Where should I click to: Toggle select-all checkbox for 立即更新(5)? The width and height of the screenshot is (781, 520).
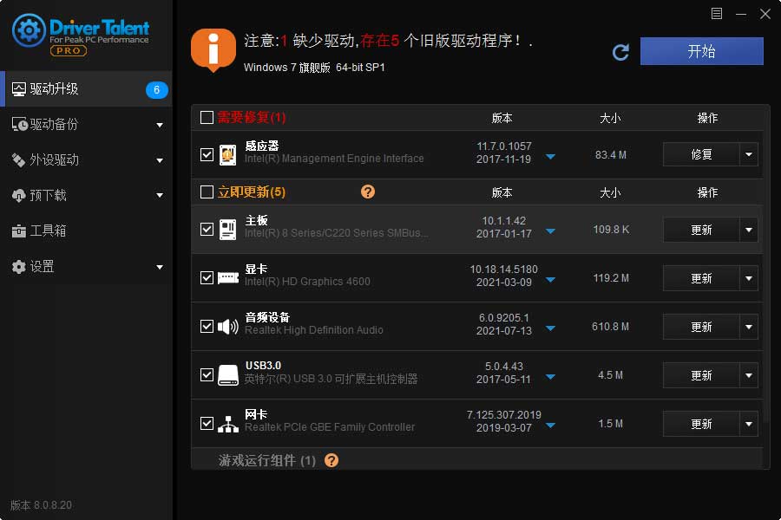(207, 192)
